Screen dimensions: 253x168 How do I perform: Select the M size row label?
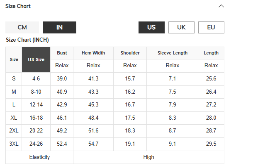click(14, 92)
